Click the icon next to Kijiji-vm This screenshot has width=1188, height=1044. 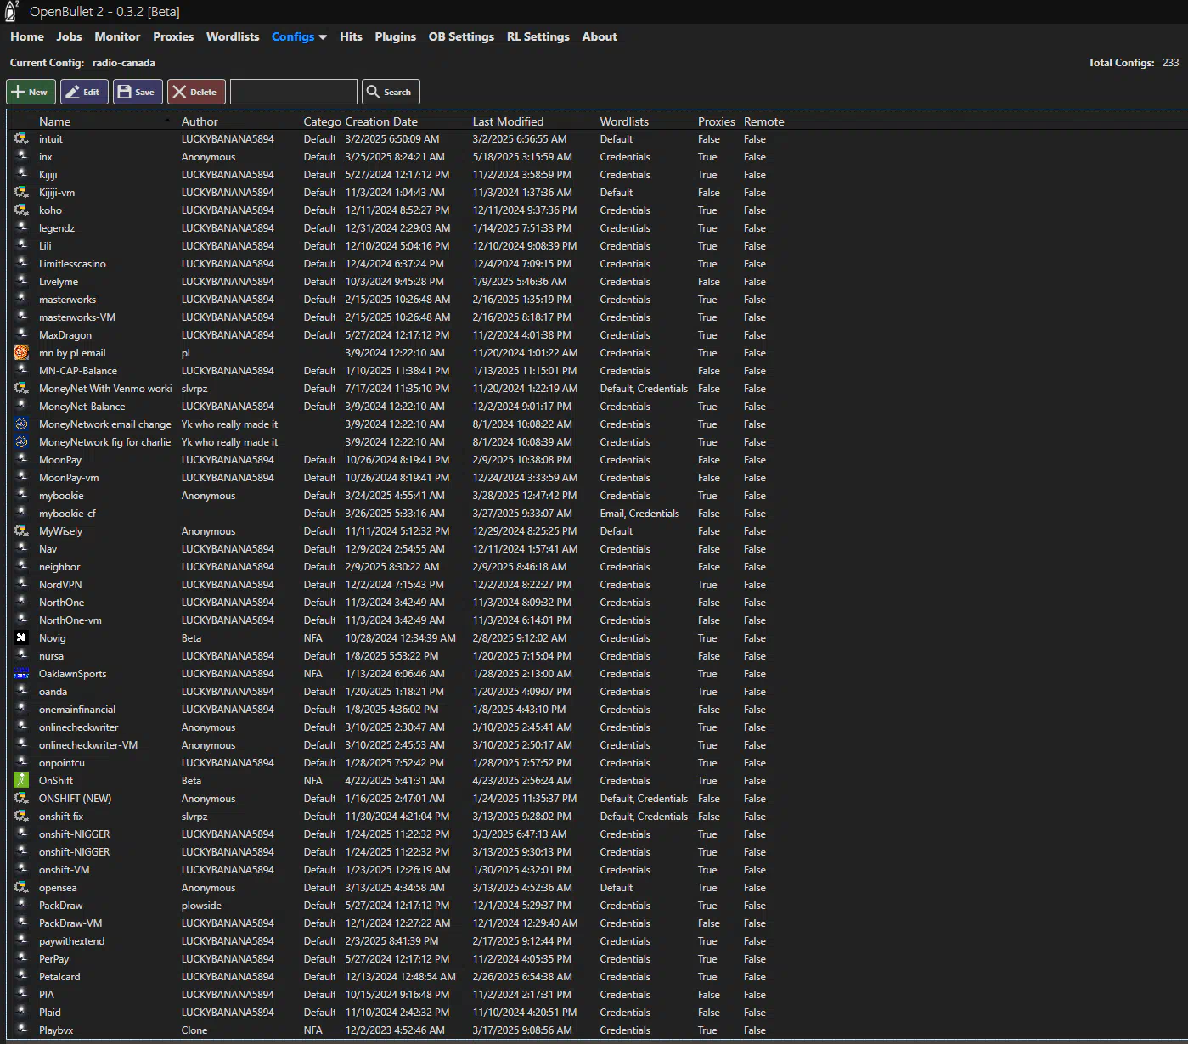tap(21, 193)
